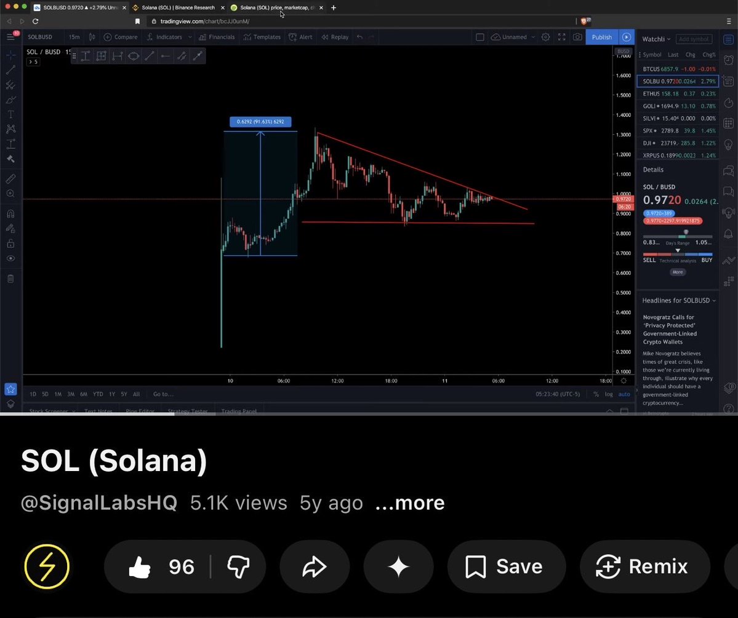Select BTCUSD row in watchlist
Viewport: 738px width, 618px height.
tap(678, 69)
